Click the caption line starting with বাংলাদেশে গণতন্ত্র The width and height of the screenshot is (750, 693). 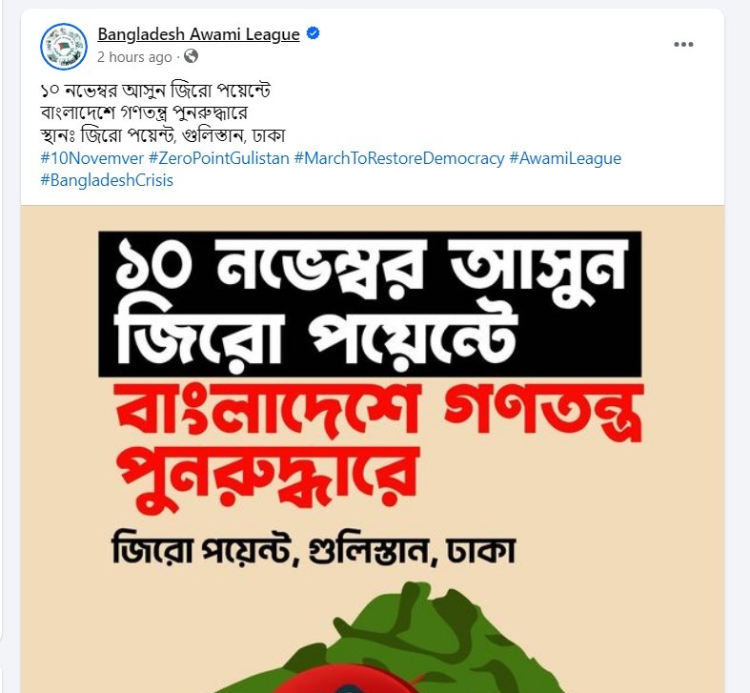(x=144, y=112)
